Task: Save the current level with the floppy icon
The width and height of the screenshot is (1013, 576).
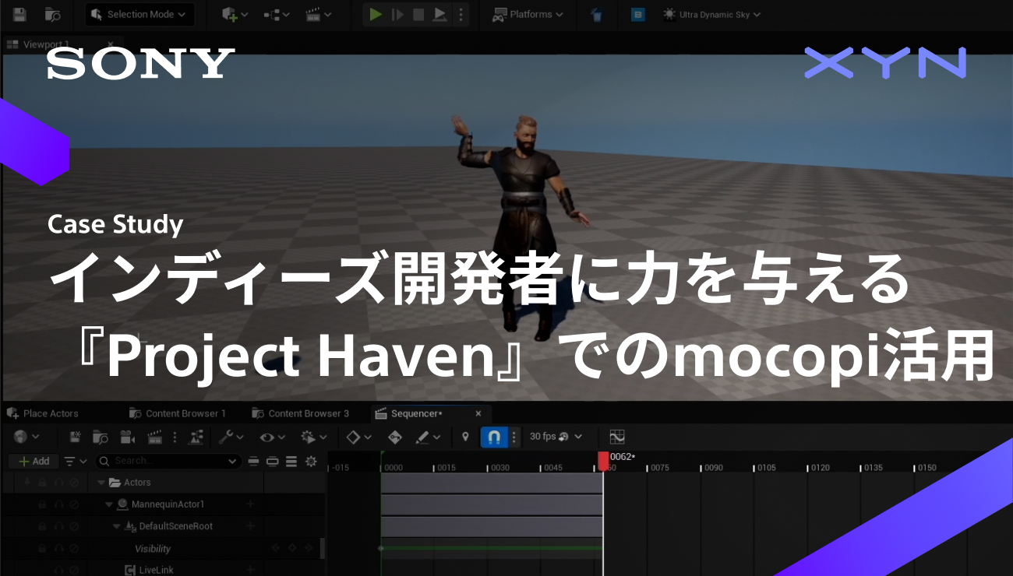Action: coord(20,14)
